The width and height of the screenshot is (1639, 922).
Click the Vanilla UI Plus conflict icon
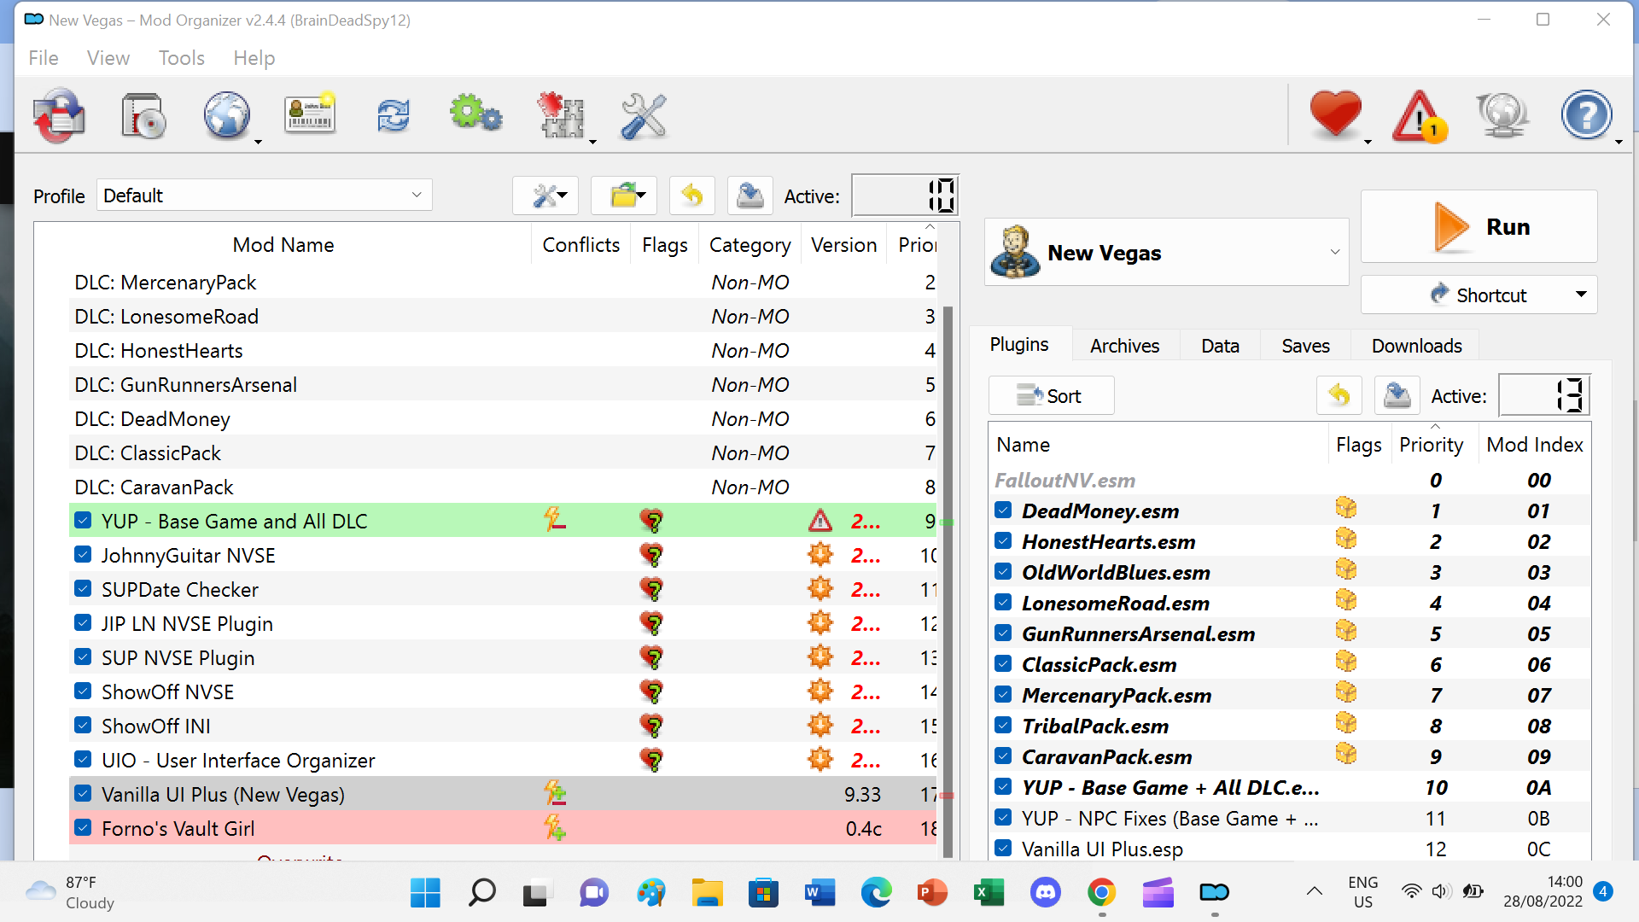coord(555,793)
